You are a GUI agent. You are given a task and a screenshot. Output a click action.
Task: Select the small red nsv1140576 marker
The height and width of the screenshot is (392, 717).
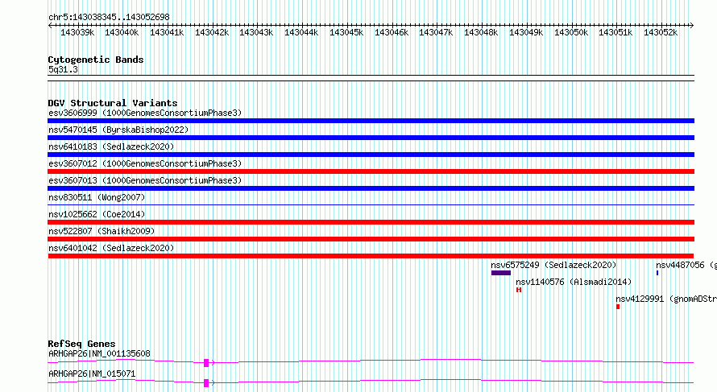(x=519, y=290)
